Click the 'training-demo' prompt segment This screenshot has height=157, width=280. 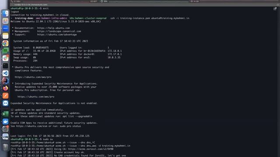[24, 18]
